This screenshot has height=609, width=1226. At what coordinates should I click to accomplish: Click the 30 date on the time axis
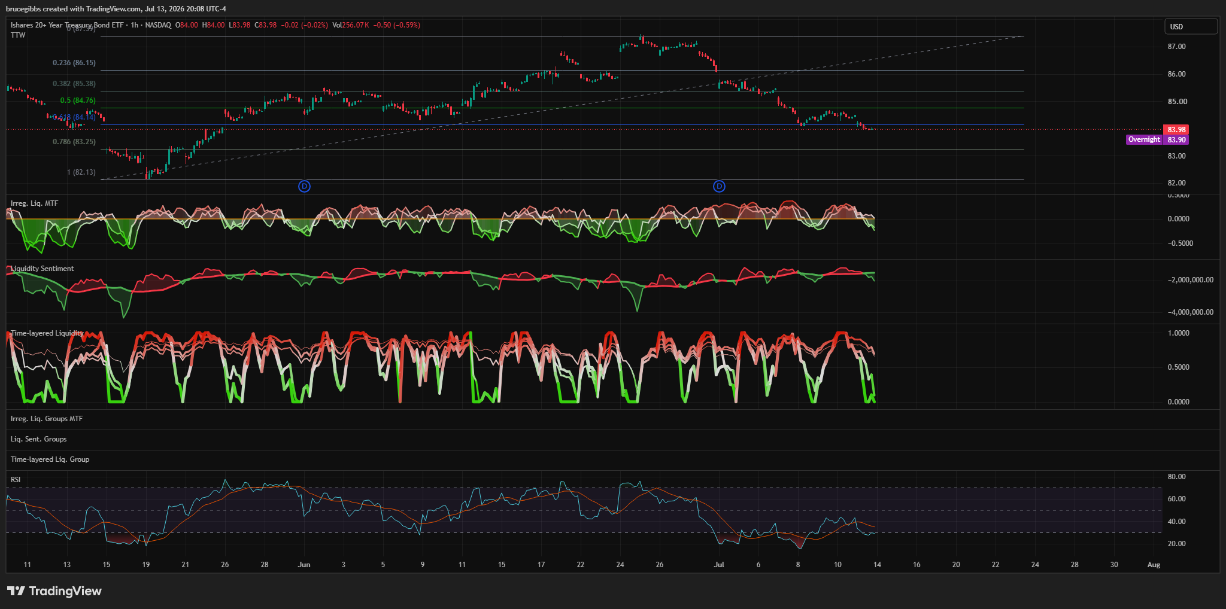(1114, 565)
